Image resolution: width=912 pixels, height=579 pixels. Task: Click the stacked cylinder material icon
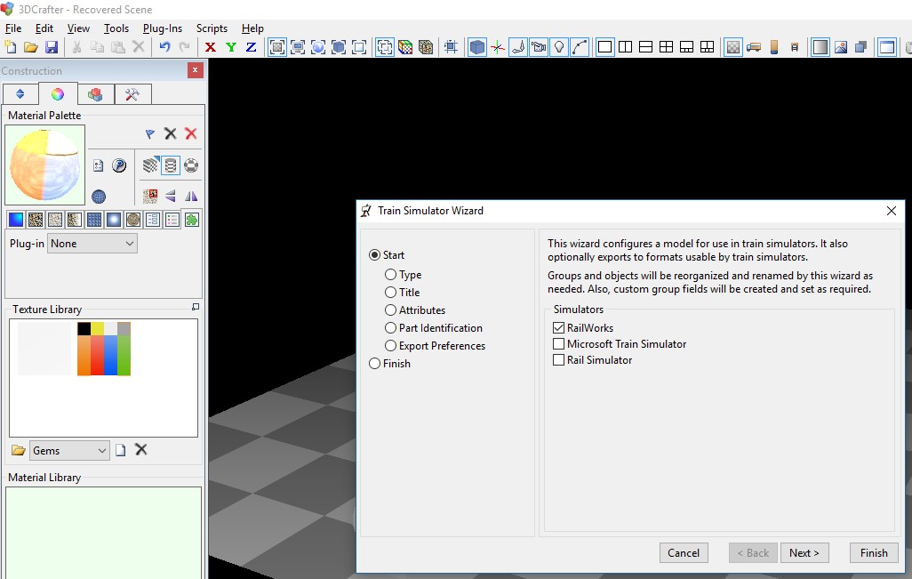(x=171, y=165)
